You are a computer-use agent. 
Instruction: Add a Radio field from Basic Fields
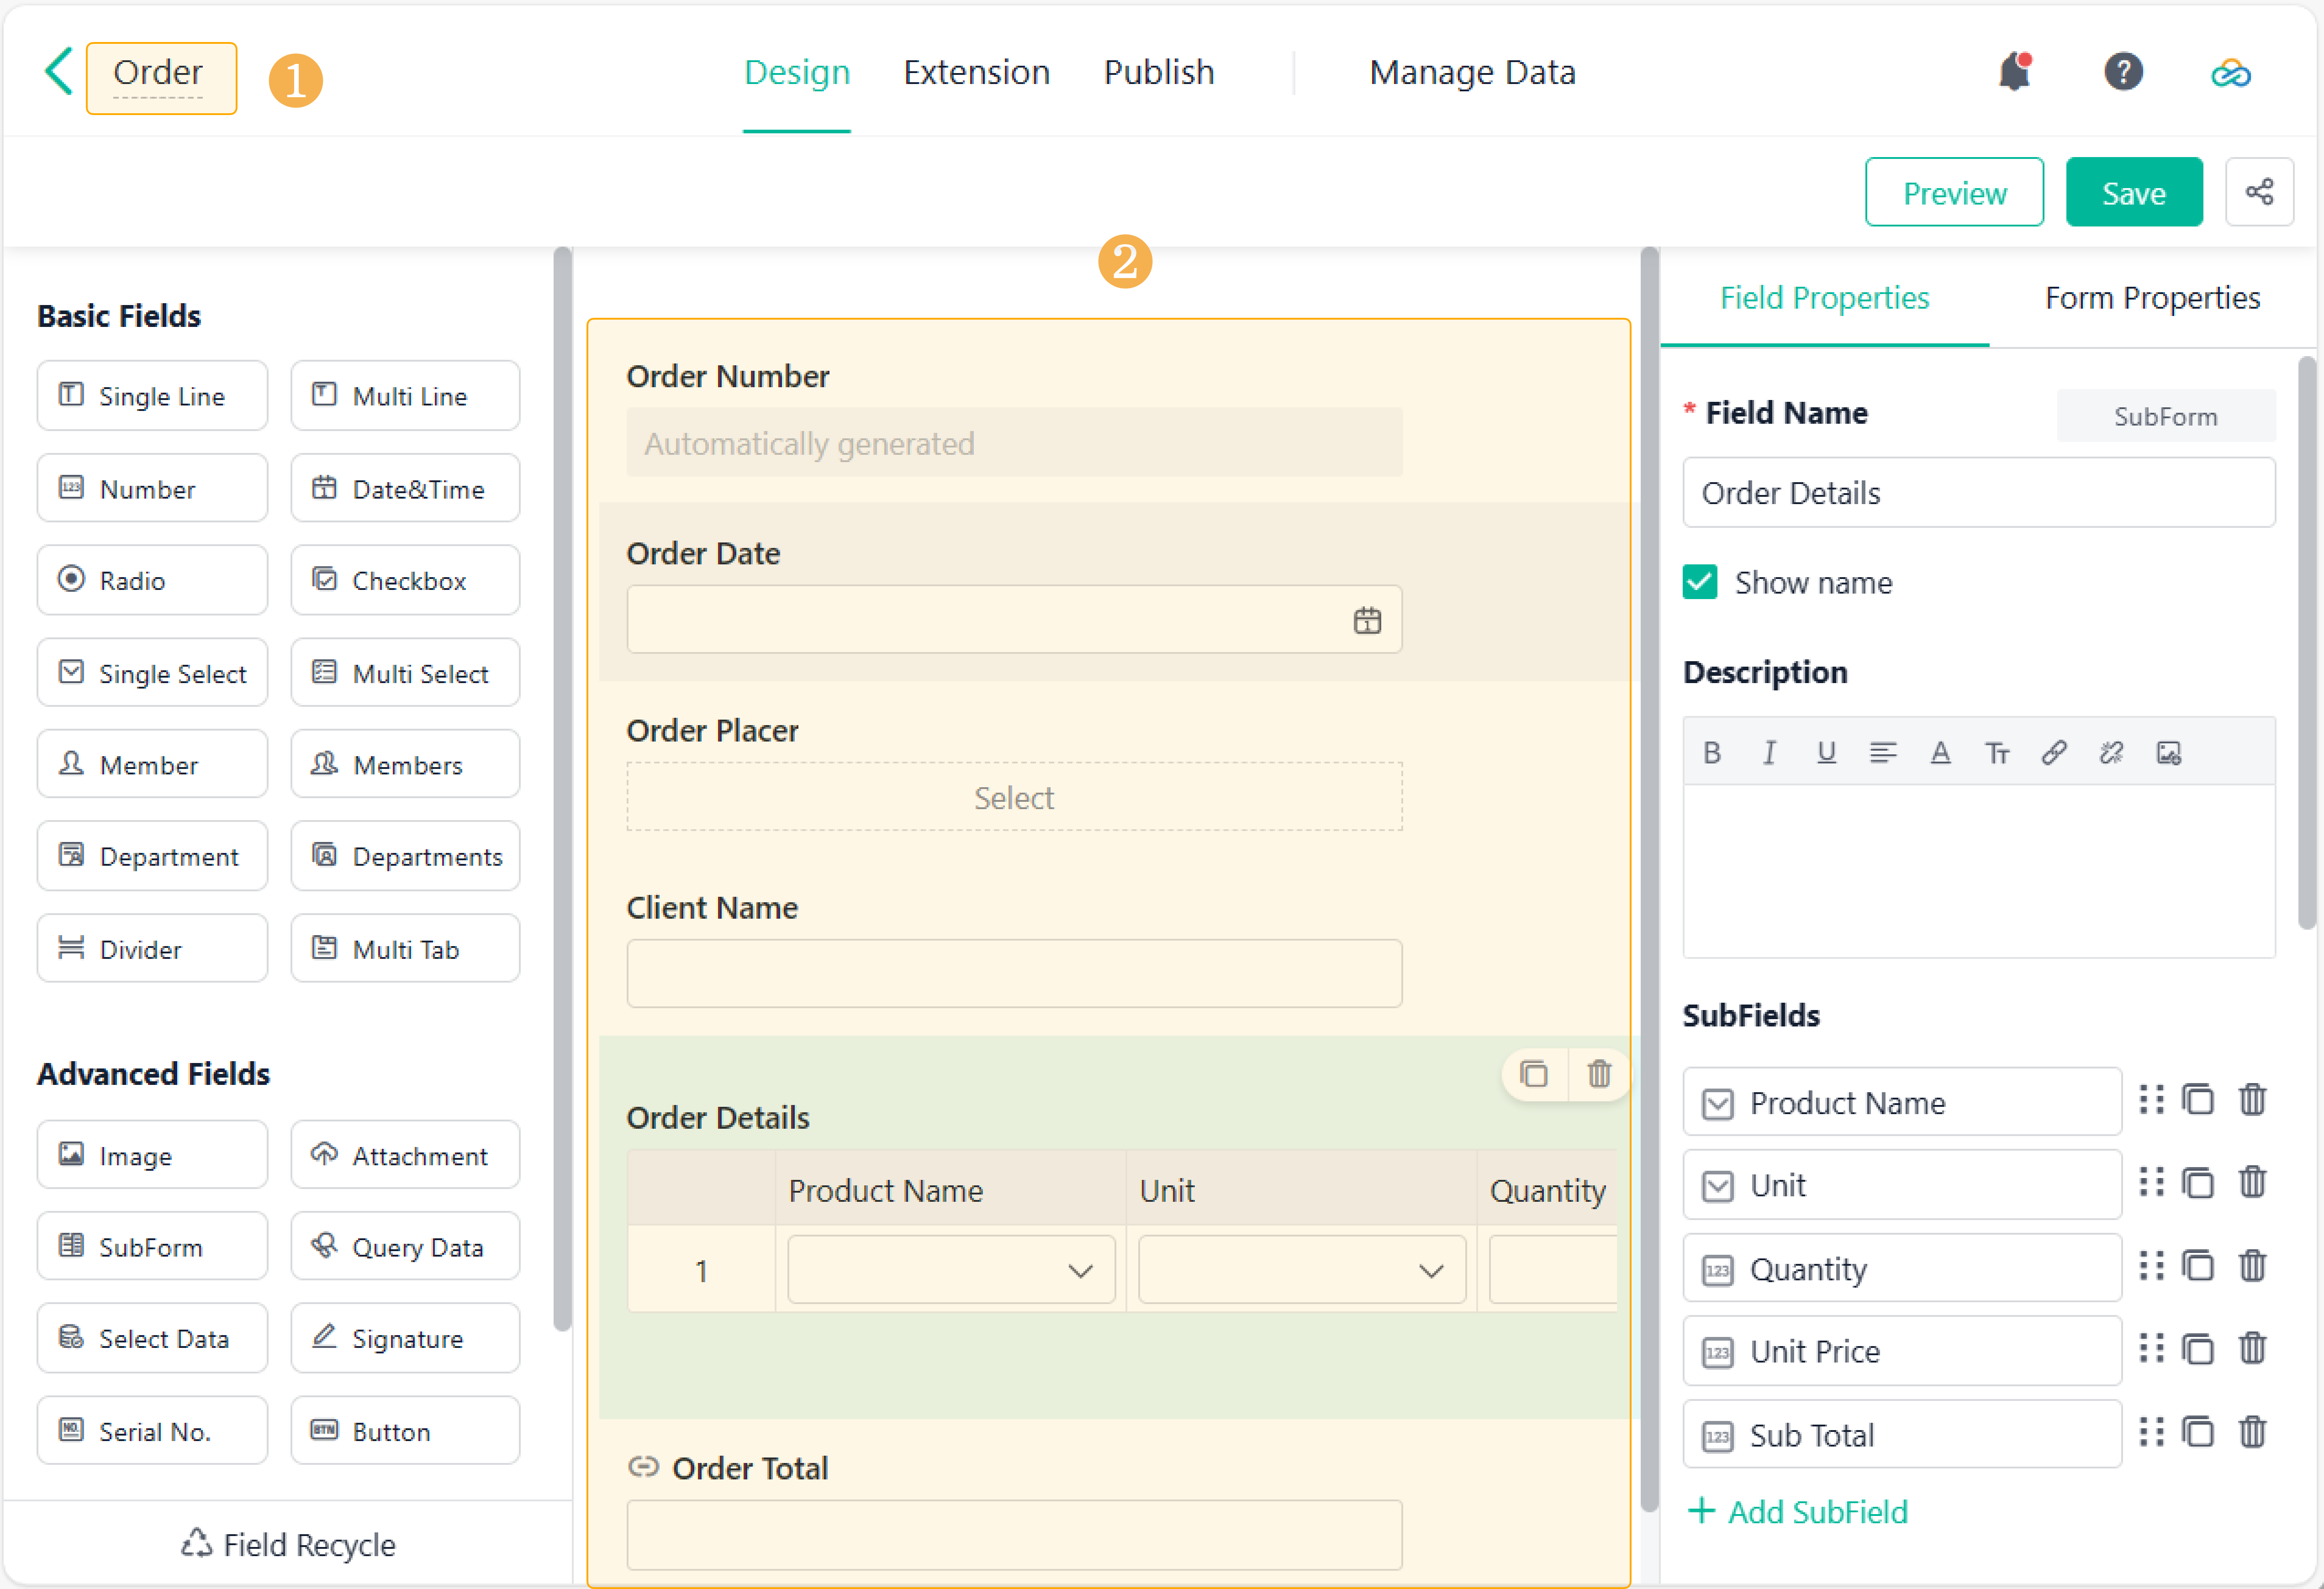(x=152, y=581)
